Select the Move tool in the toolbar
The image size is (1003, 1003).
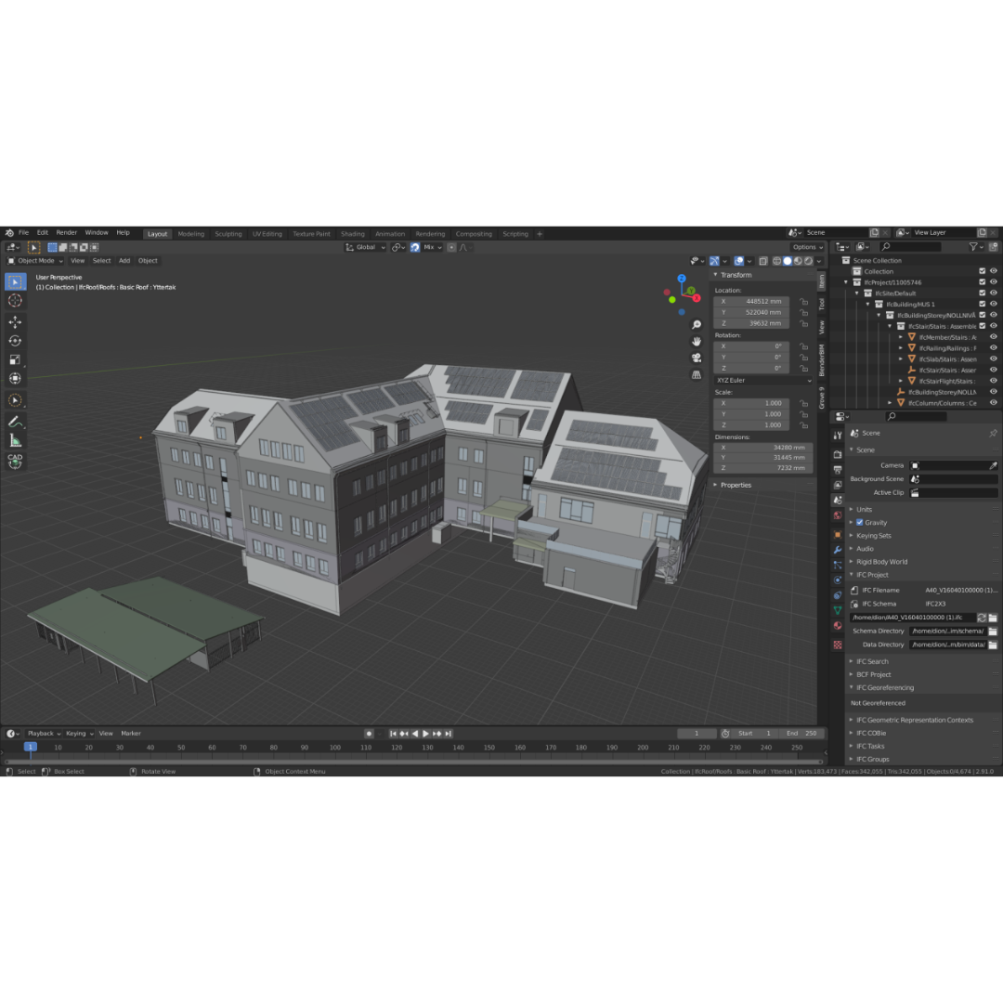(15, 321)
